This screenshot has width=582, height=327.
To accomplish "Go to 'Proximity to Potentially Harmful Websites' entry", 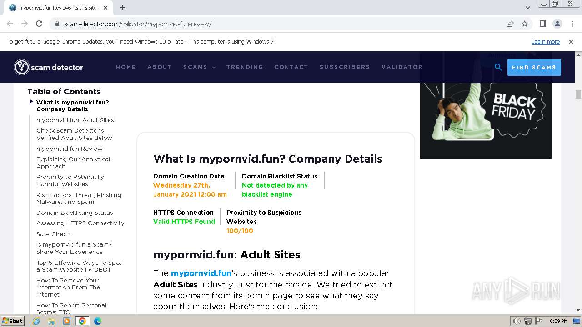I will click(70, 180).
